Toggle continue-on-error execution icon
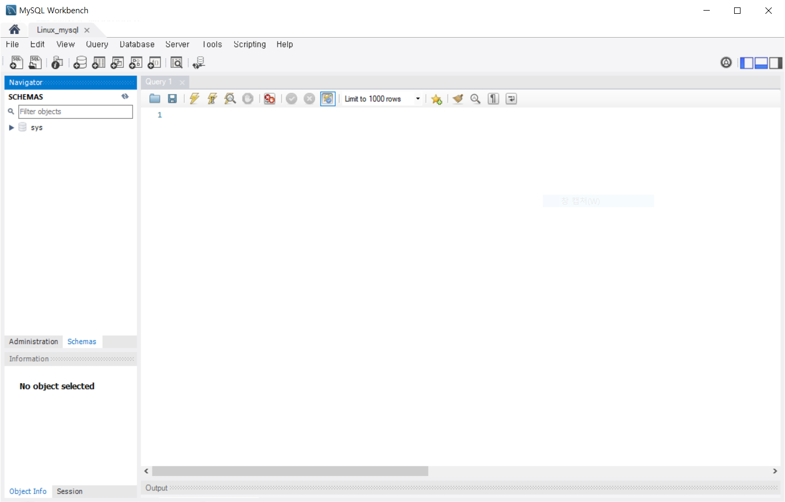 pos(270,99)
